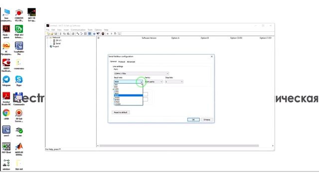Image resolution: width=319 pixels, height=179 pixels.
Task: Choose 19200 in the baud rate list
Action: point(129,97)
